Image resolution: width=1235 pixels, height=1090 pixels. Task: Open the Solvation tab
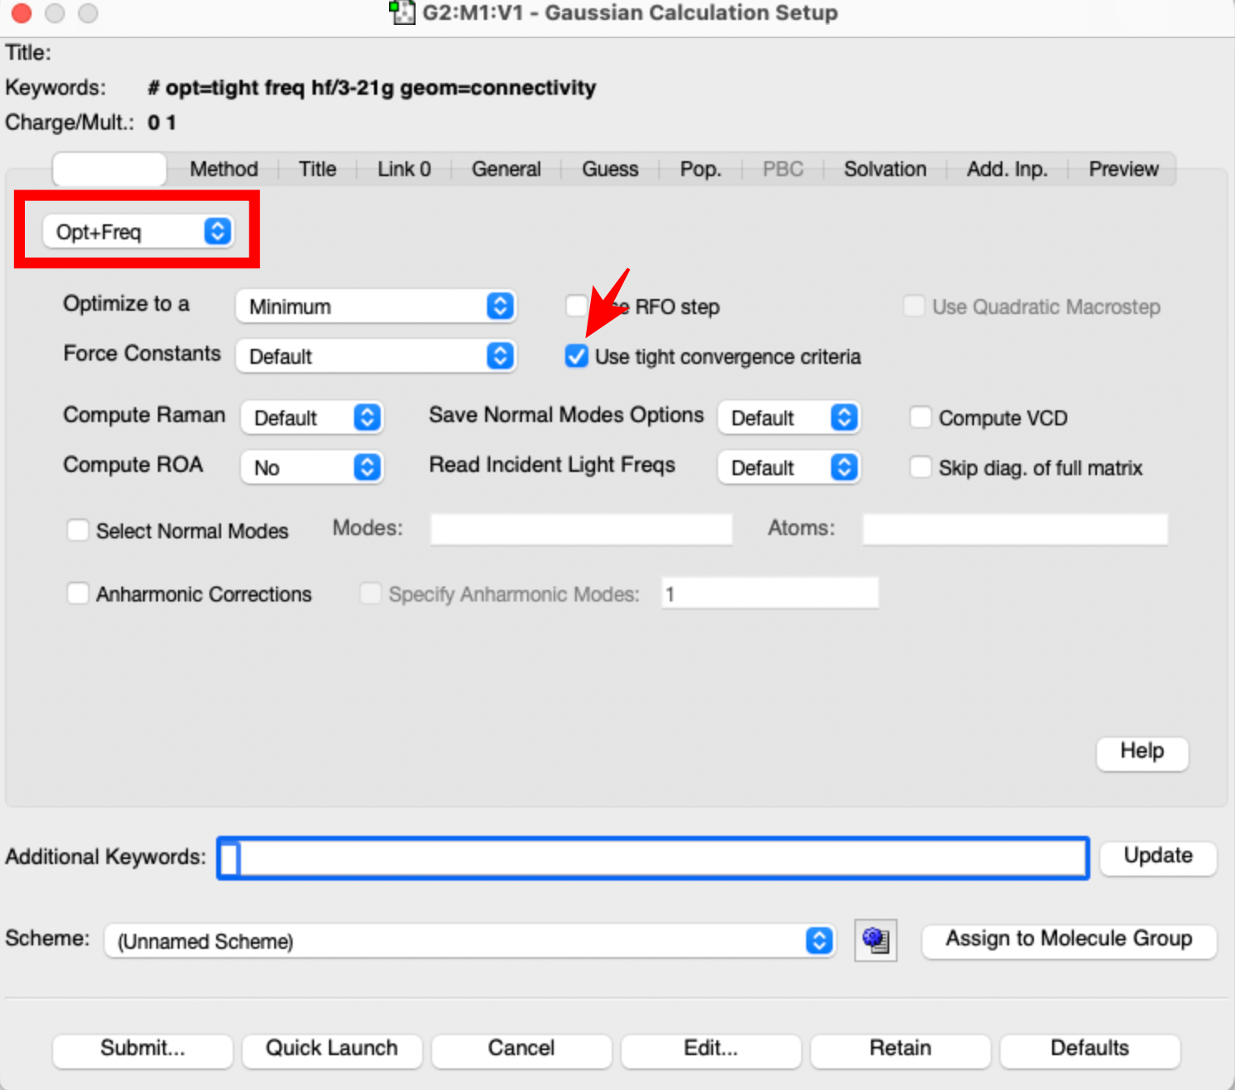click(885, 169)
